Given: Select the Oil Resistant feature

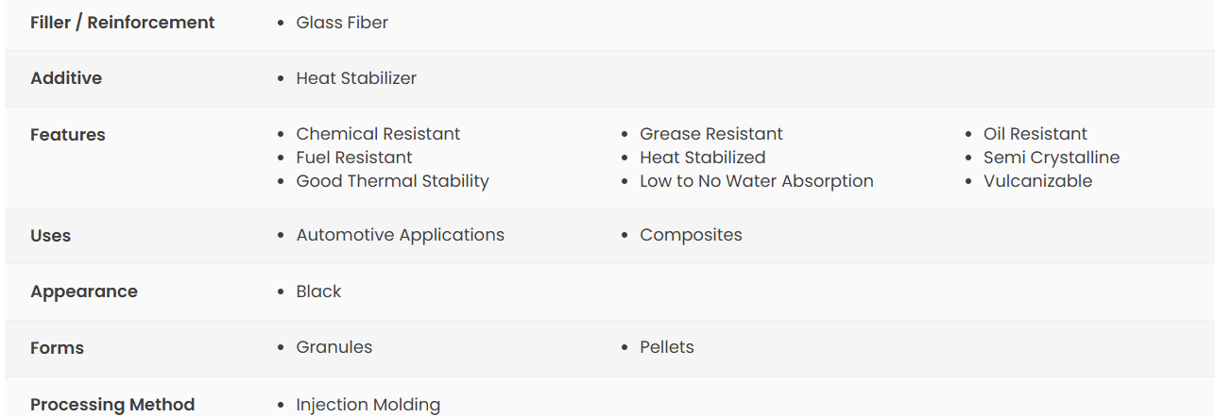Looking at the screenshot, I should coord(1035,134).
